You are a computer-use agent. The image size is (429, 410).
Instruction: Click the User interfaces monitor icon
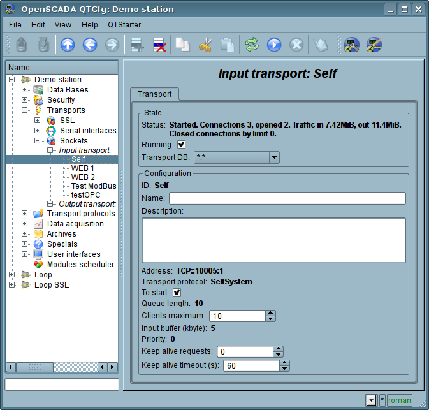38,254
